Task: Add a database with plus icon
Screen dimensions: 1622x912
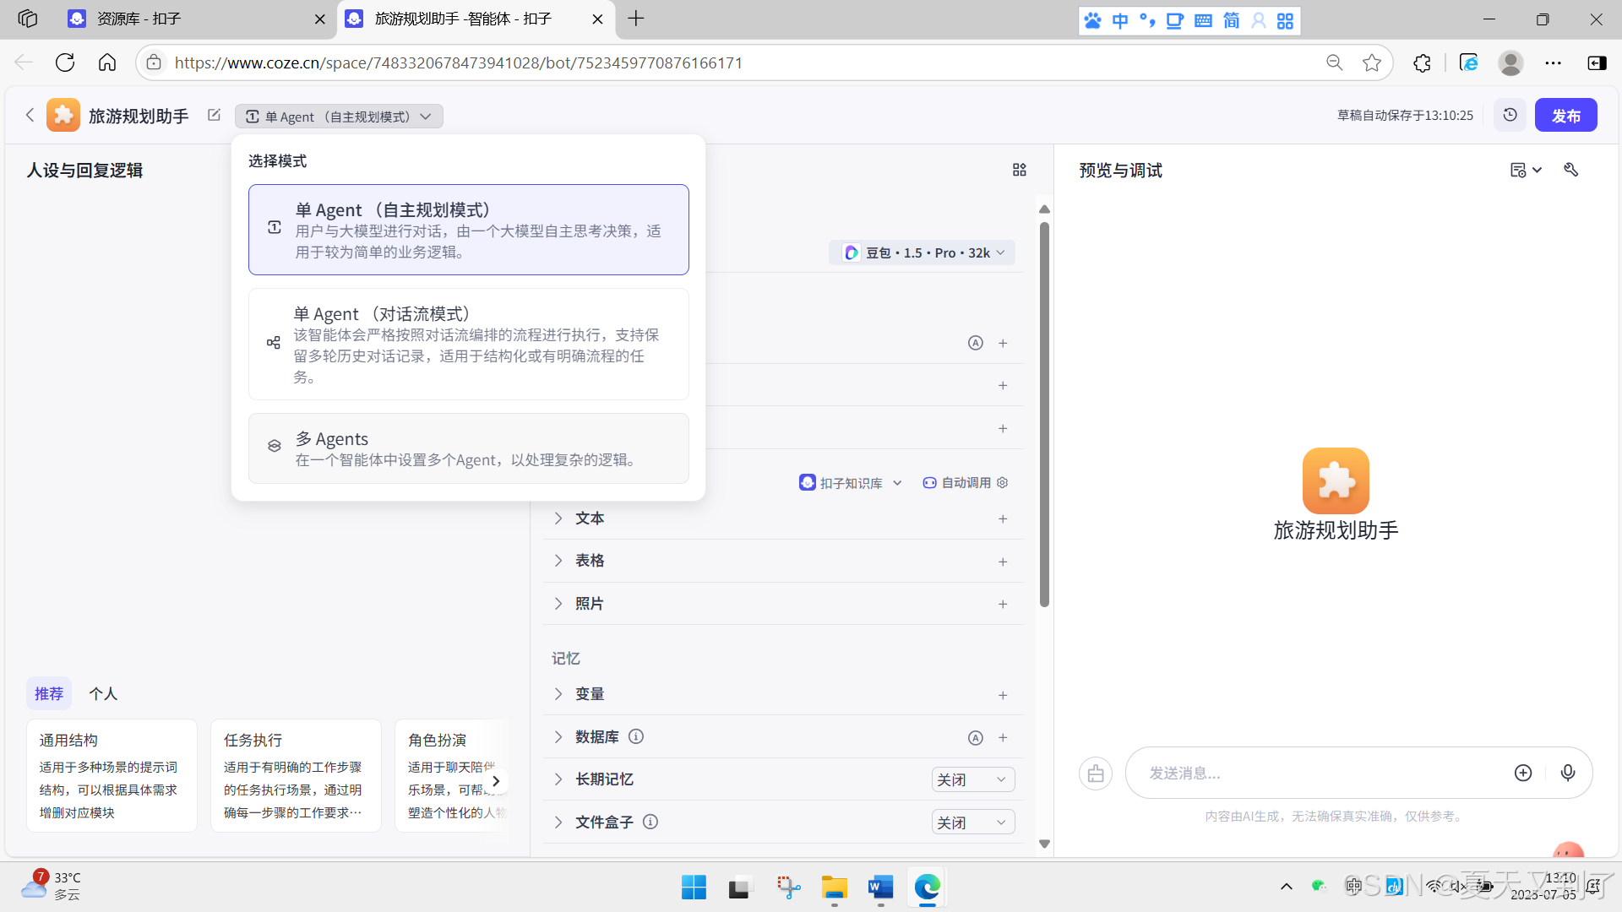Action: [1003, 737]
